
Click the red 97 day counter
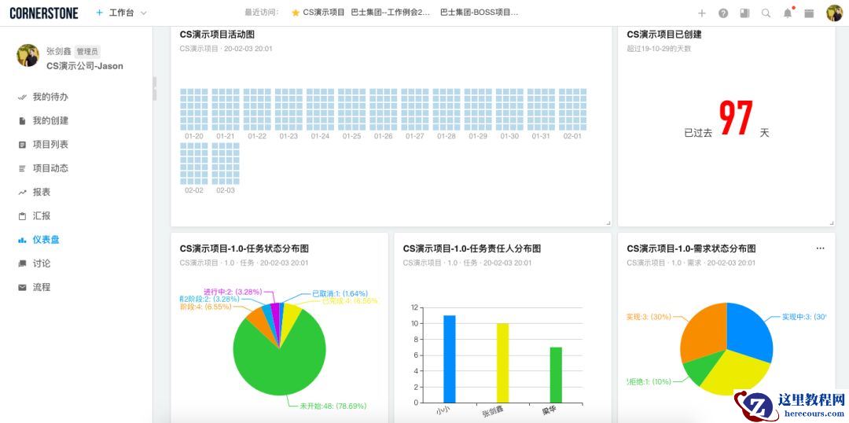[737, 118]
